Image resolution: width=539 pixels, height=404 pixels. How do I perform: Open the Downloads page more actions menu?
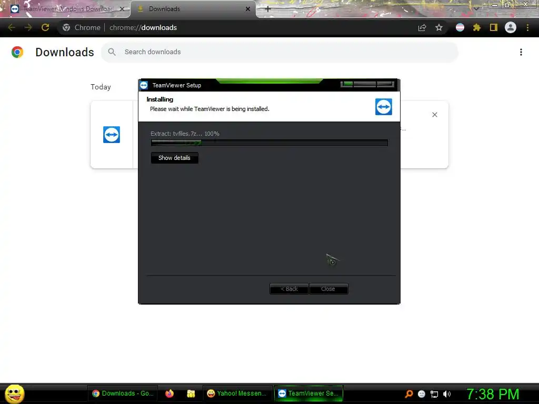pyautogui.click(x=521, y=52)
